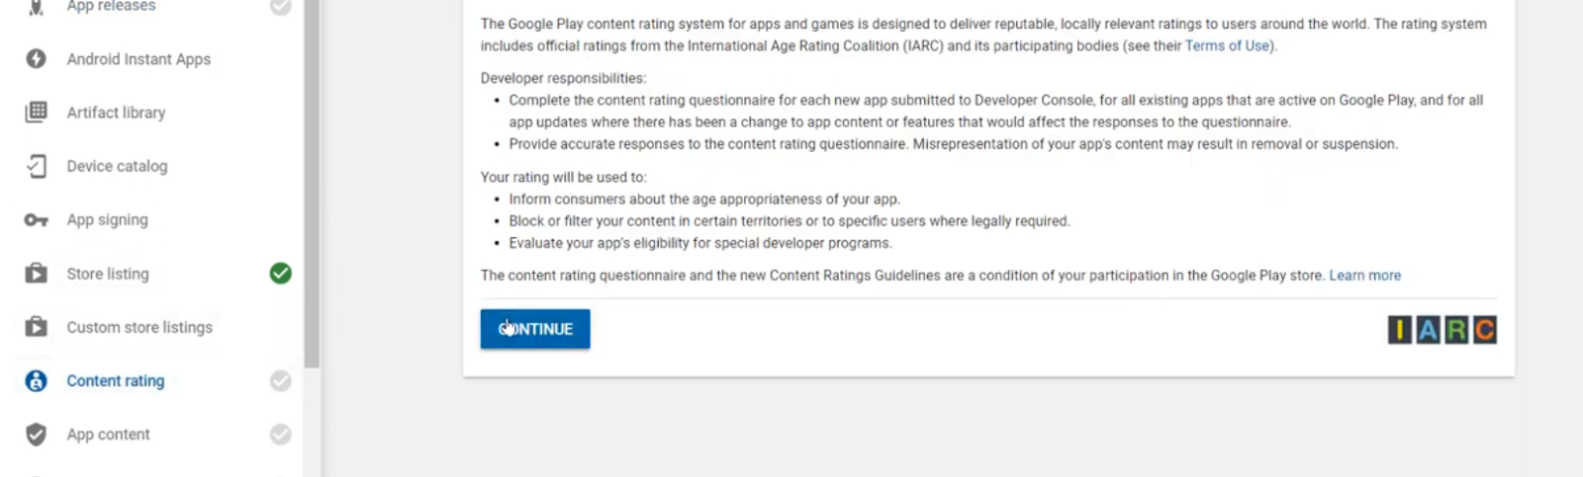
Task: Open App content section
Action: click(x=108, y=435)
